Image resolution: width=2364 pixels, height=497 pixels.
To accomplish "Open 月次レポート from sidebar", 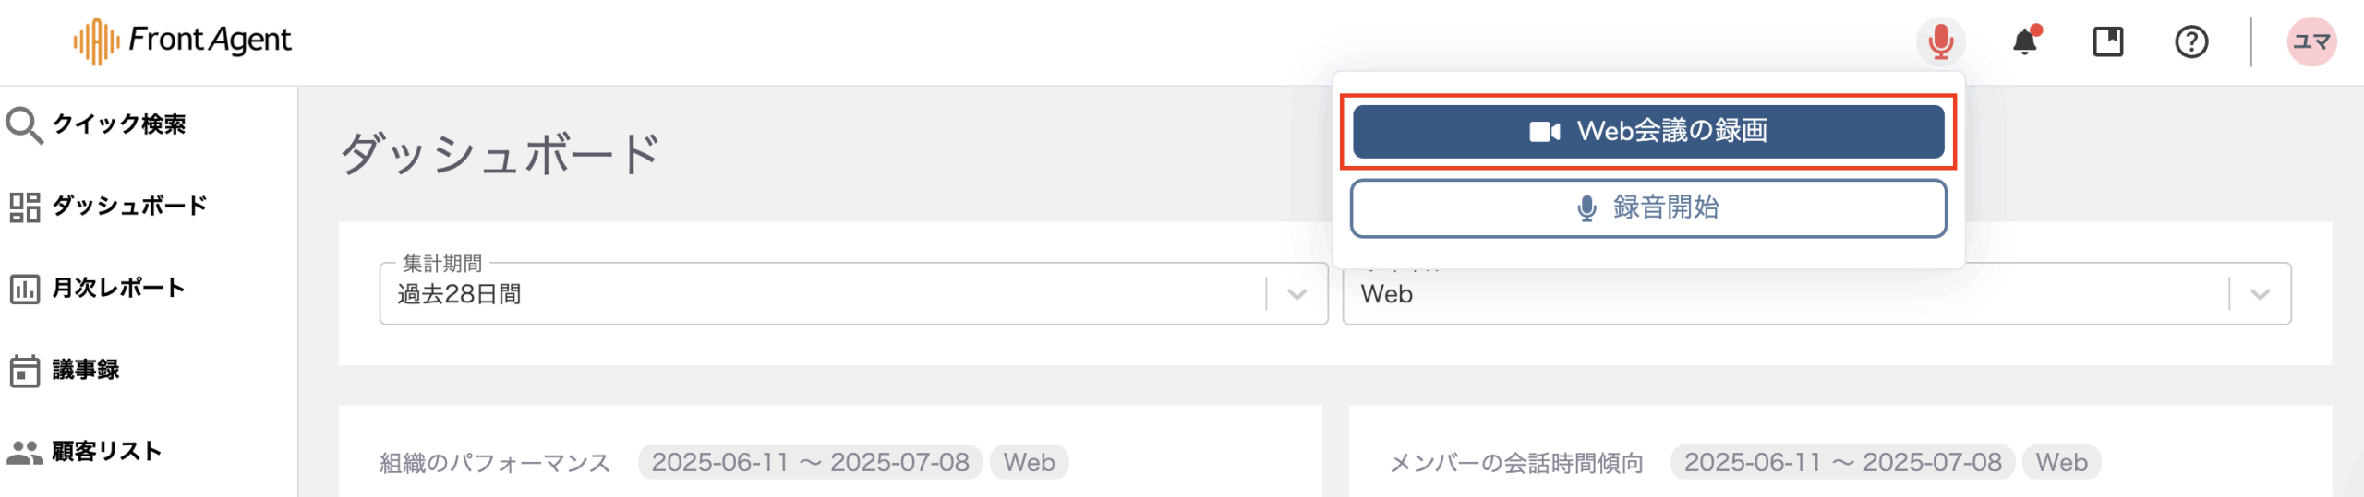I will click(118, 288).
